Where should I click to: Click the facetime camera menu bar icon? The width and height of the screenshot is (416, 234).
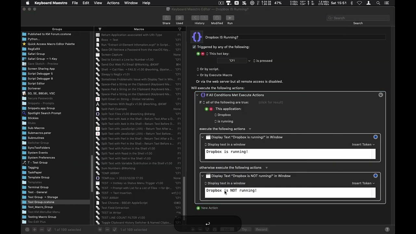pos(221,3)
